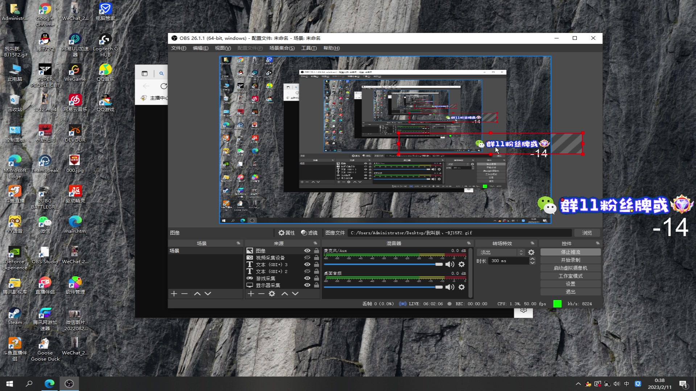Click the 桌面音频 volume slider handle
Screen dimensions: 696x391
[x=439, y=287]
